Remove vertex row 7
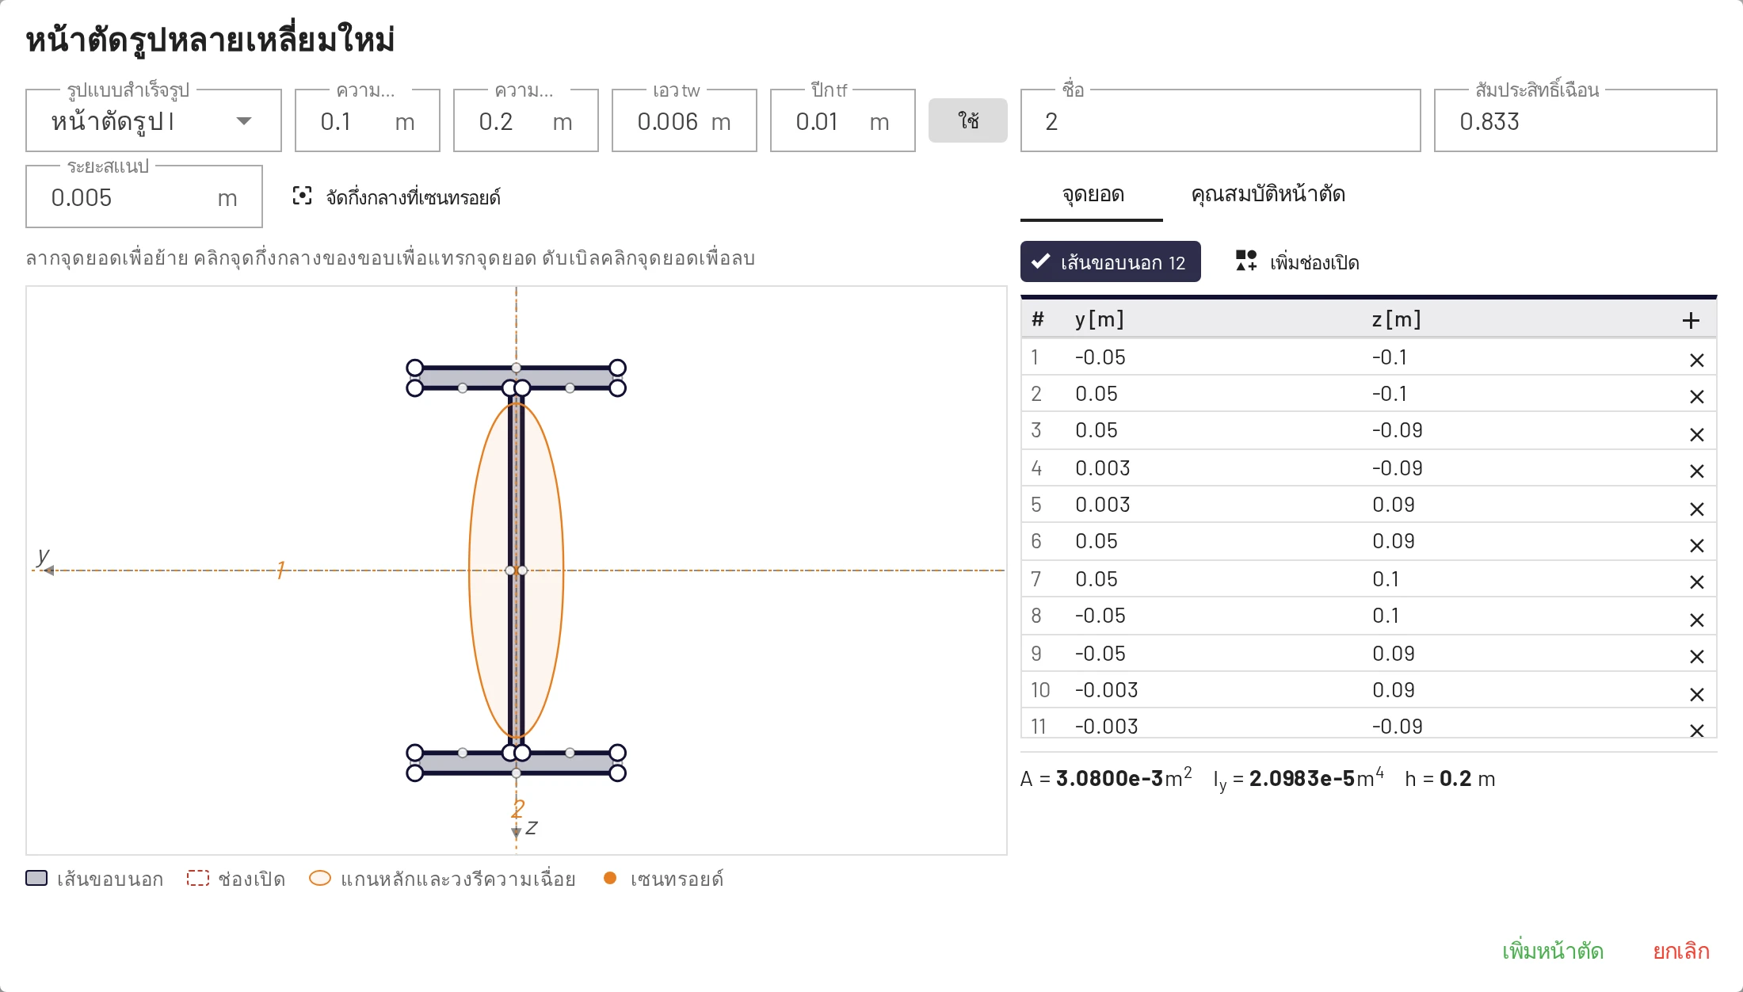The image size is (1743, 992). 1696,582
